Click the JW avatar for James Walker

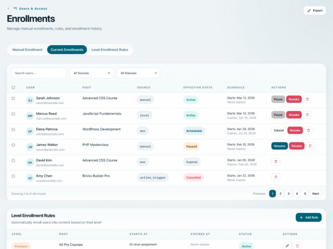click(30, 147)
